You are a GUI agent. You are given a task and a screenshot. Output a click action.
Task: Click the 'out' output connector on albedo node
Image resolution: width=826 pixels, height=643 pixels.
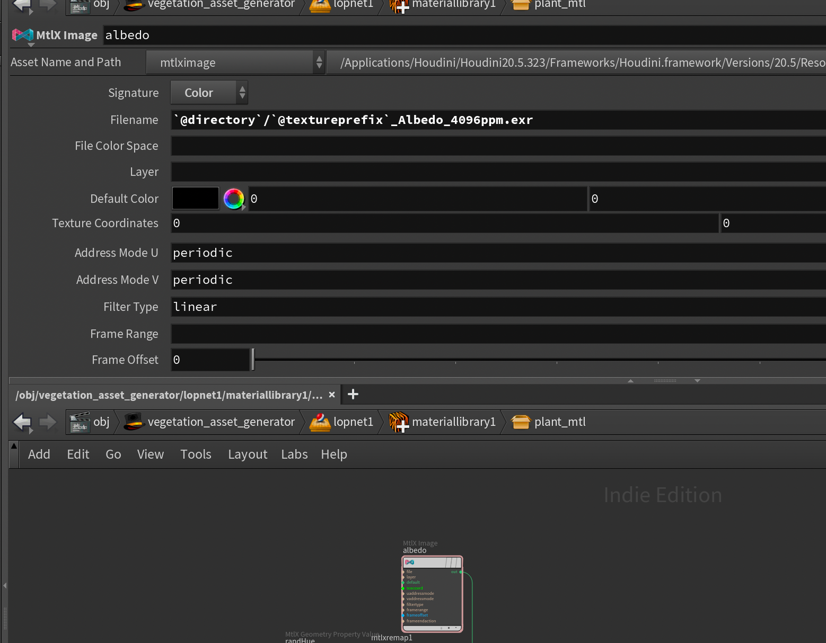tap(461, 572)
